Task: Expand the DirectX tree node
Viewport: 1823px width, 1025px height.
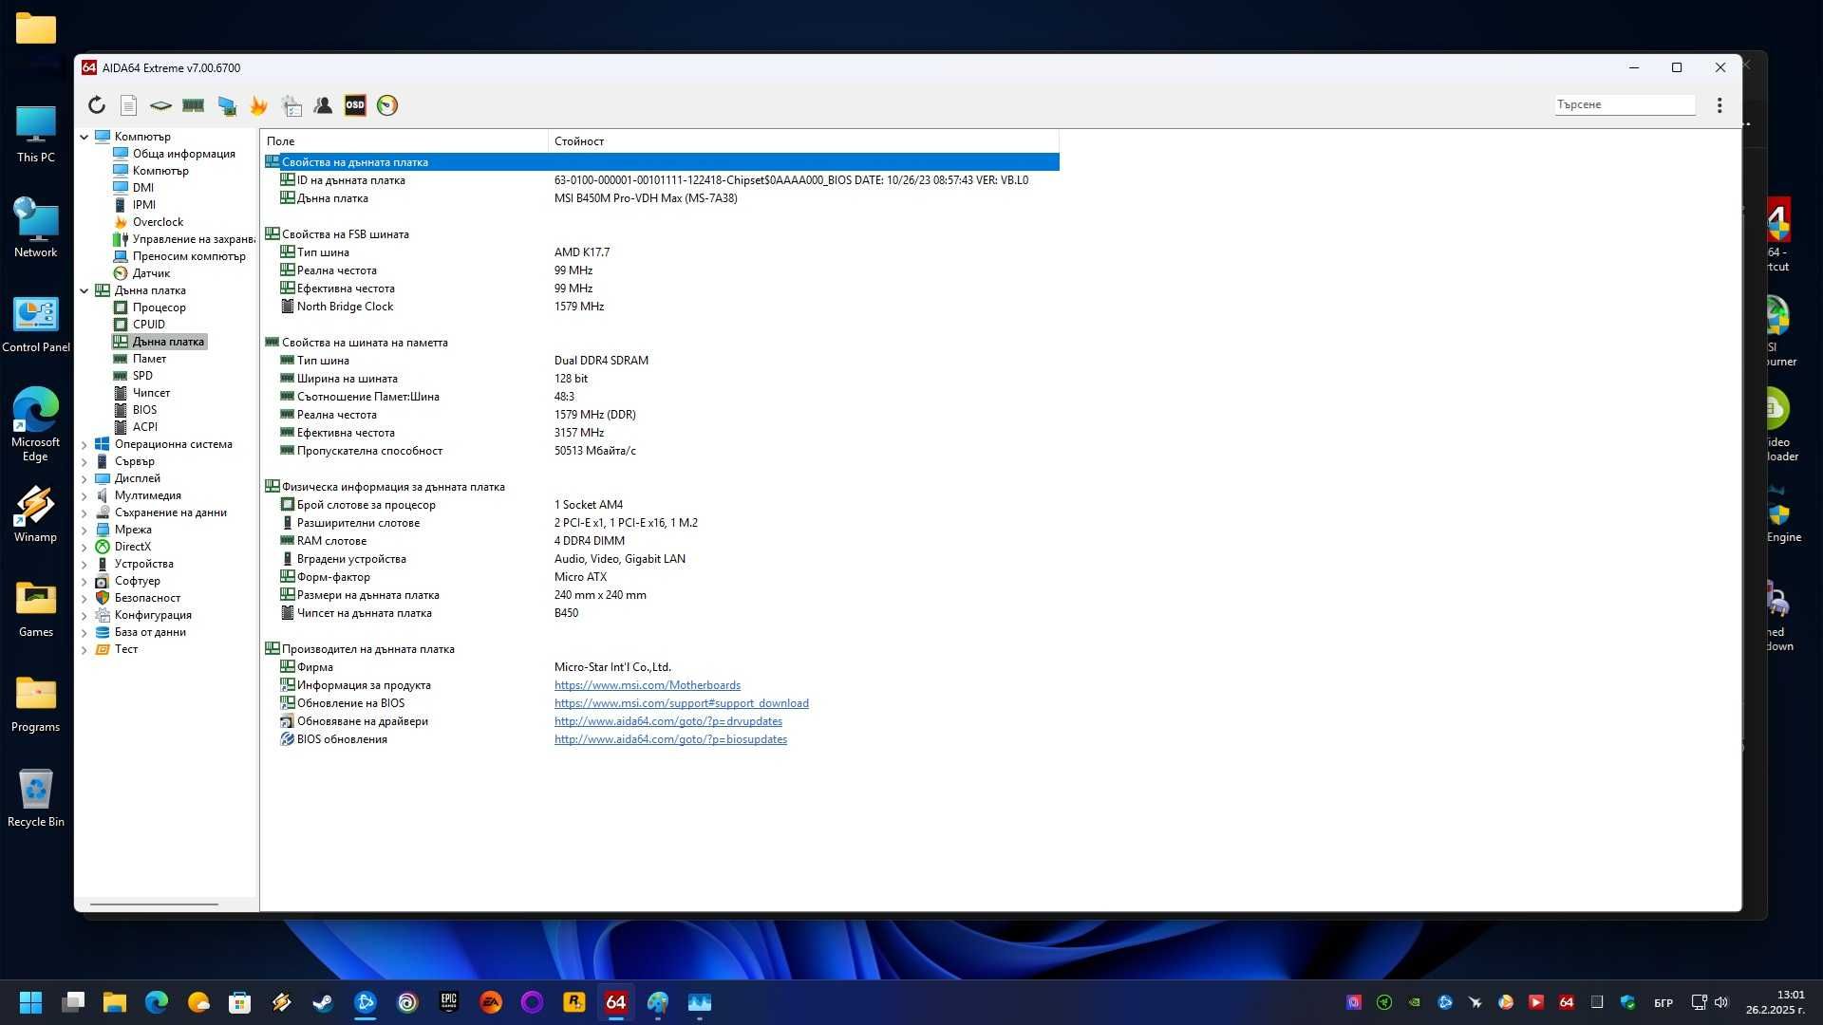Action: [x=85, y=547]
